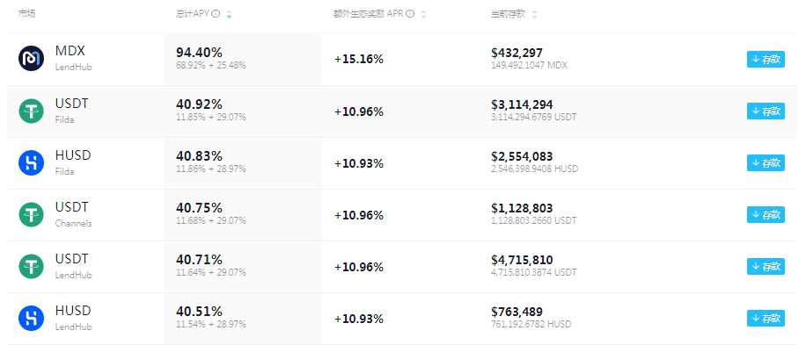The image size is (806, 345).
Task: Click the USDT Filda token icon
Action: pos(32,111)
